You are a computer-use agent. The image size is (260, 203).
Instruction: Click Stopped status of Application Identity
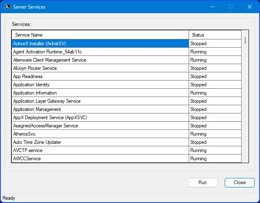pos(215,85)
